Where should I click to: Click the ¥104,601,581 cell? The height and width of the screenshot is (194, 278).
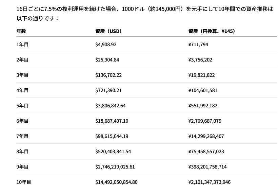pyautogui.click(x=203, y=90)
